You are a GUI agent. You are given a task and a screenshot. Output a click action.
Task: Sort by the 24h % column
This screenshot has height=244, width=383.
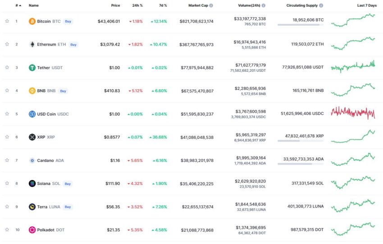click(x=137, y=5)
